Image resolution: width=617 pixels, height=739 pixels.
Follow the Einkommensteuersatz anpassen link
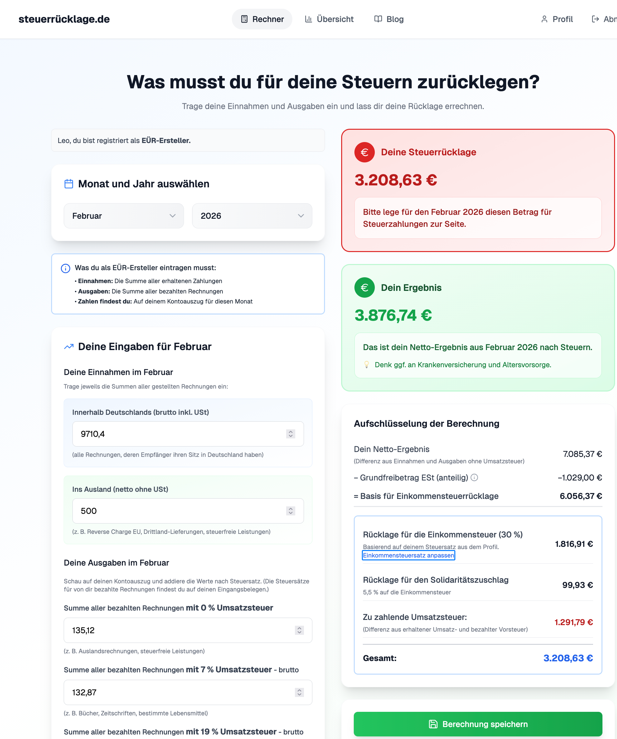[x=408, y=555]
